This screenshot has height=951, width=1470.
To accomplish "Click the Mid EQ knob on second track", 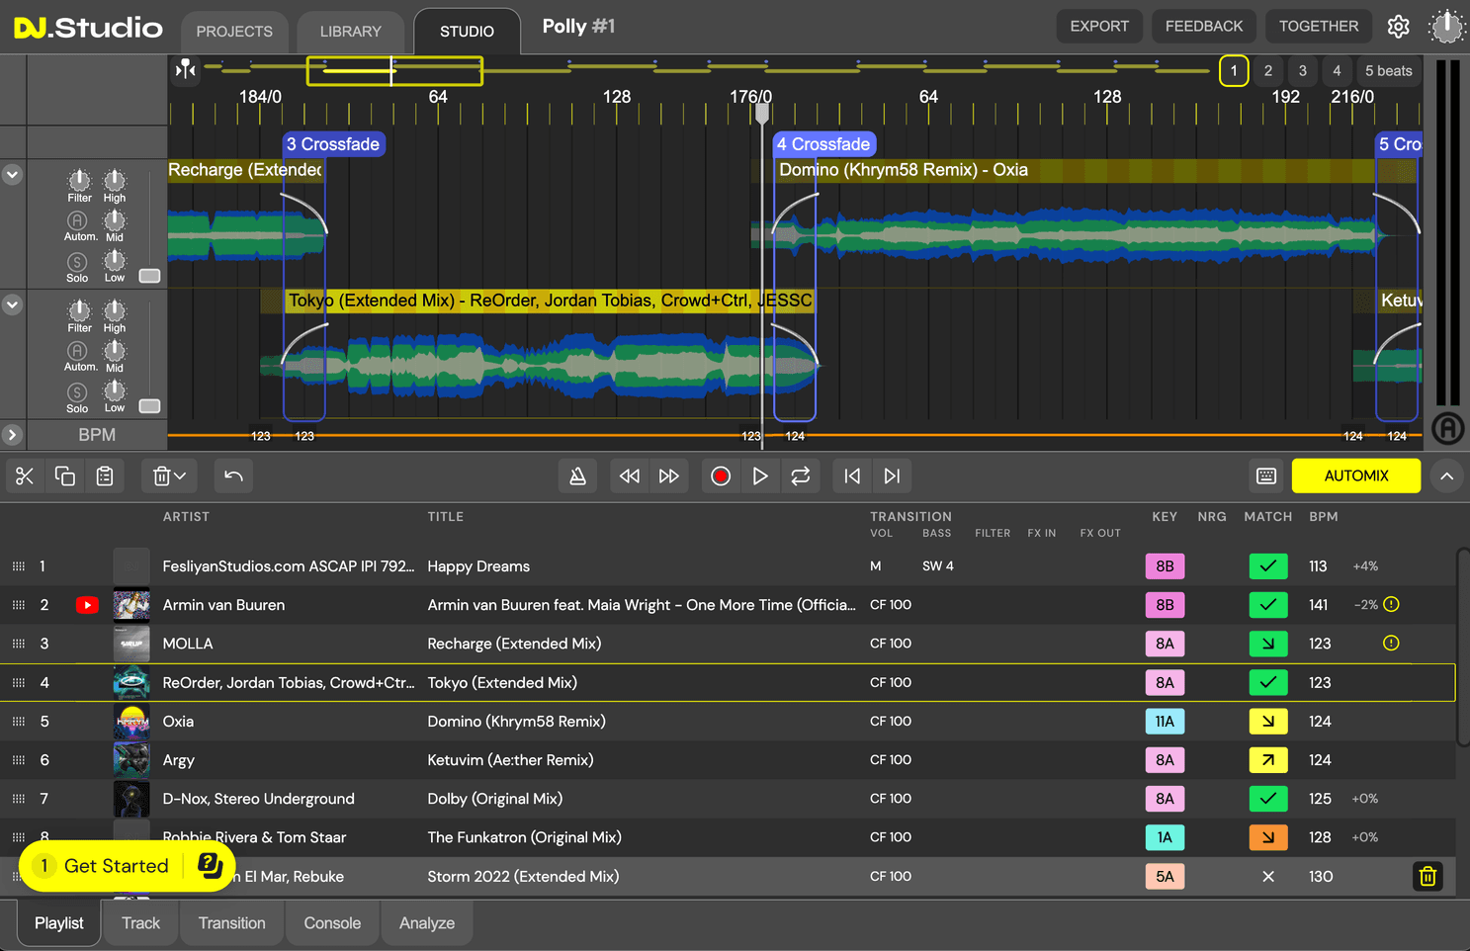I will click(115, 350).
